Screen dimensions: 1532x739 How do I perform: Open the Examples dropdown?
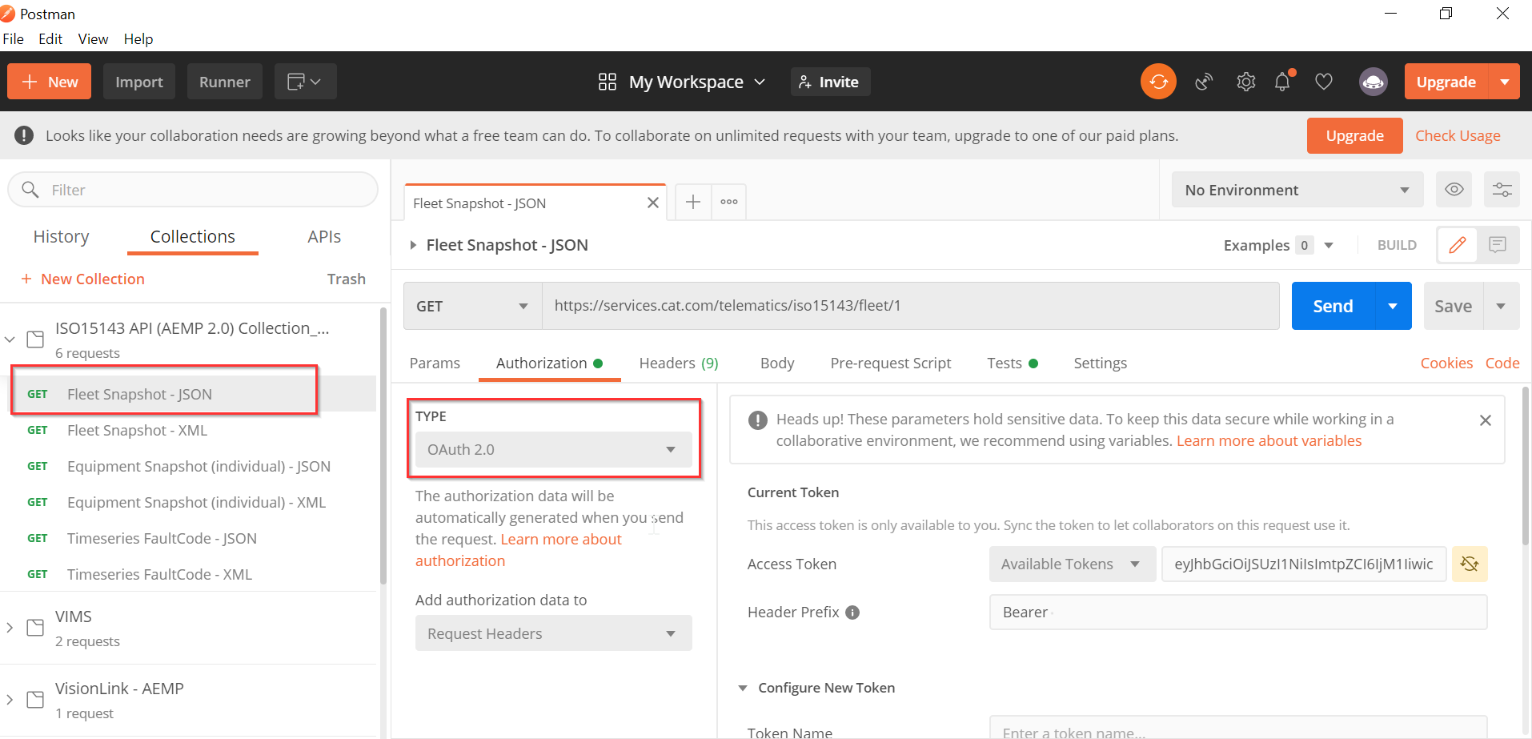[1278, 245]
